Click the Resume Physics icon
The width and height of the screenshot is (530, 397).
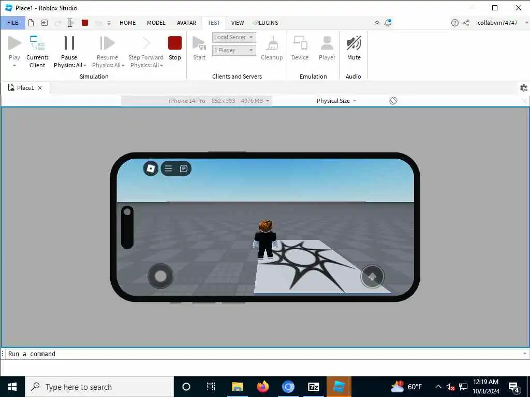coord(107,43)
